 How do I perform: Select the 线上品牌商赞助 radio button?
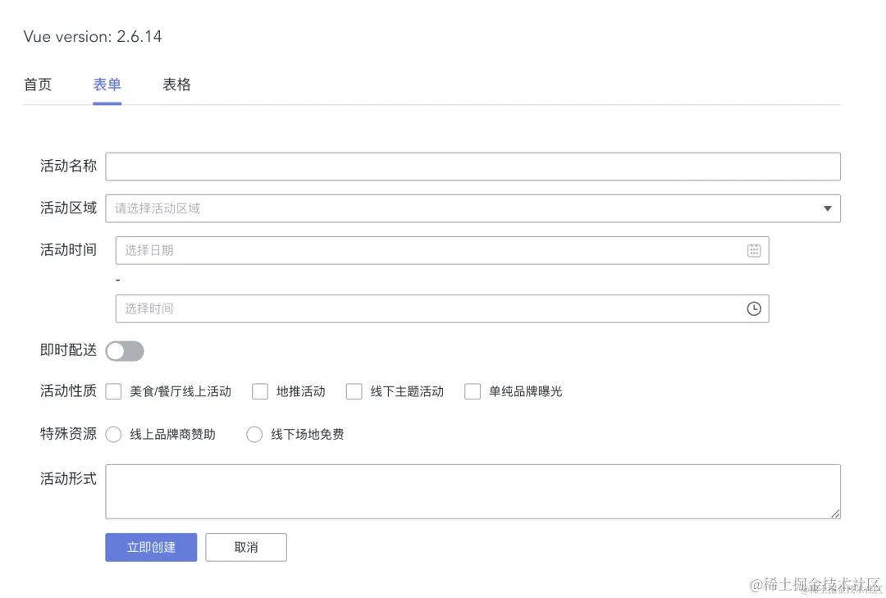[x=113, y=434]
